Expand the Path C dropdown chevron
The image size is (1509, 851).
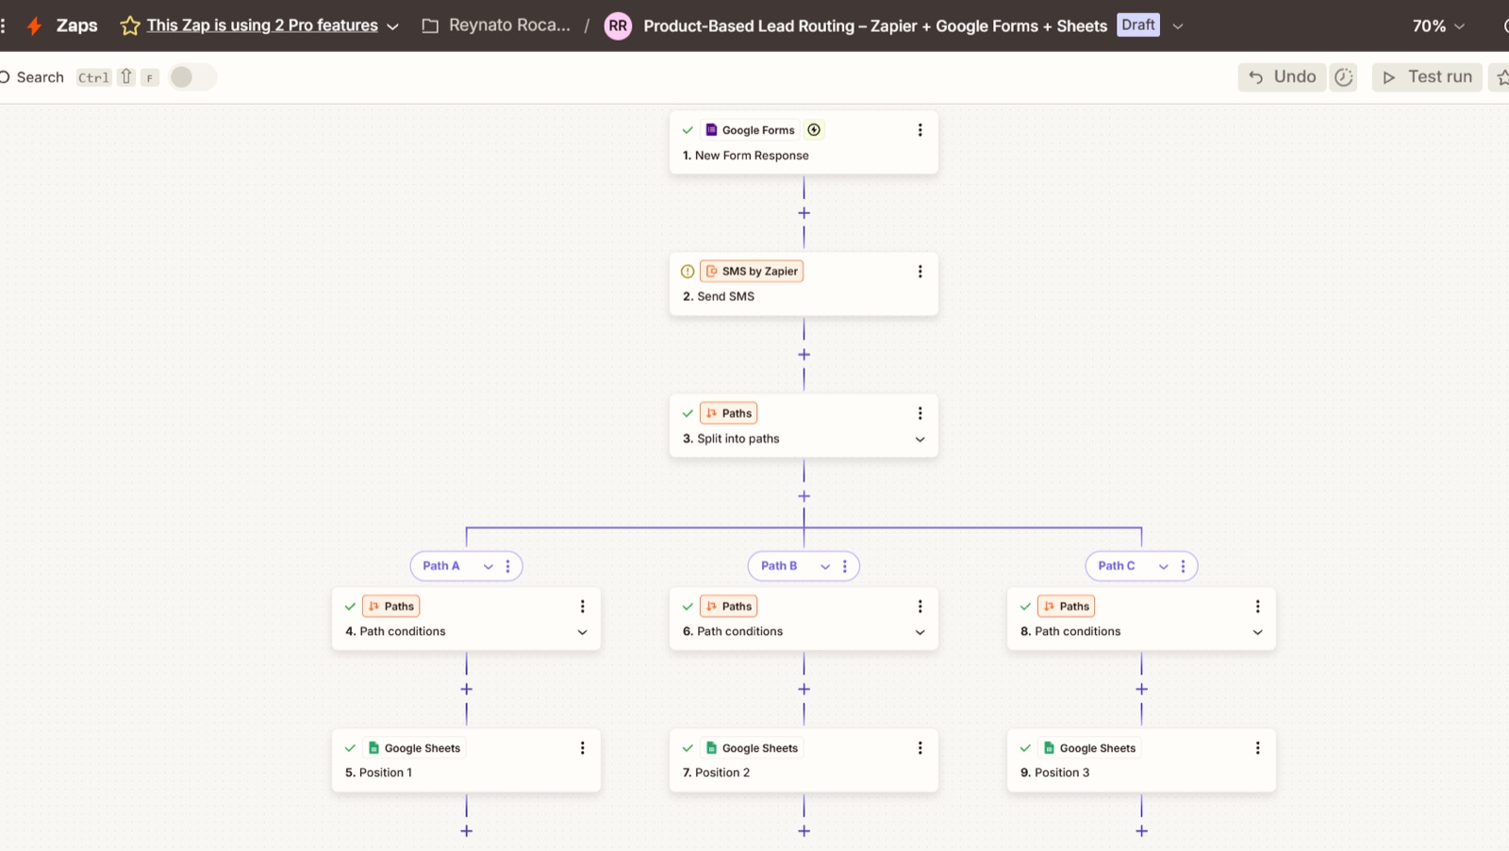click(1163, 566)
